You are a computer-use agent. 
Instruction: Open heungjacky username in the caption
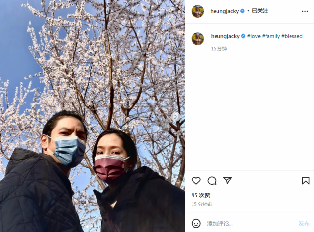click(225, 36)
